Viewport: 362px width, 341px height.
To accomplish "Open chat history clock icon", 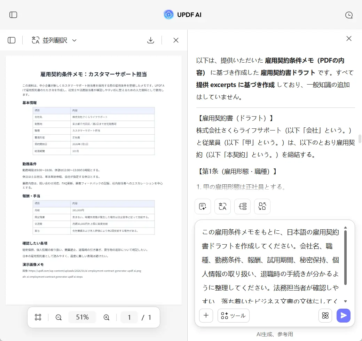I will click(x=349, y=15).
